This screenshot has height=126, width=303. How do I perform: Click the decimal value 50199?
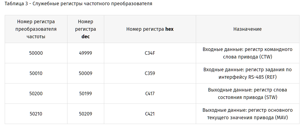coord(85,93)
